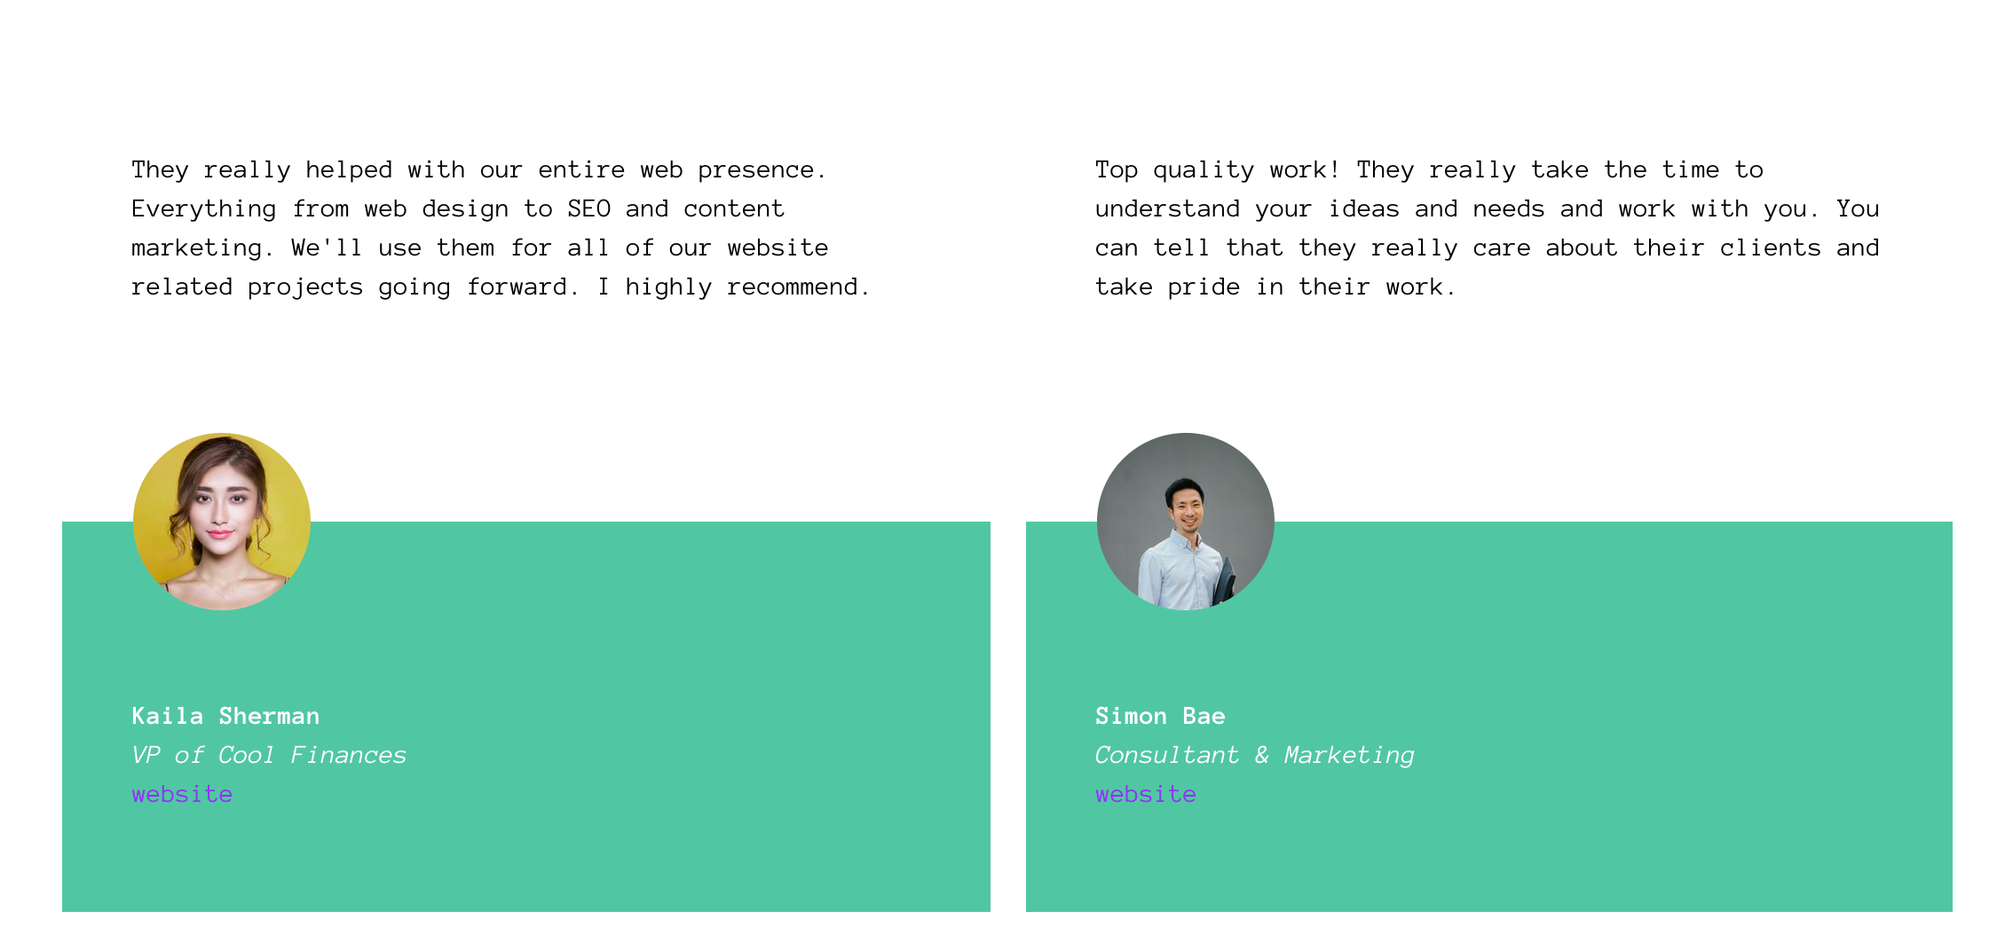Open the website link under Kaila Sherman

coord(182,794)
